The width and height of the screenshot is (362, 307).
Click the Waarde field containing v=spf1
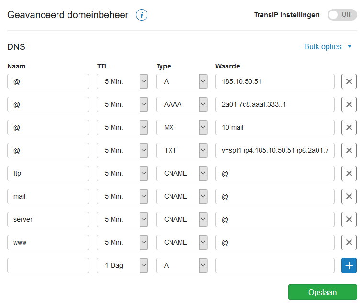(275, 150)
